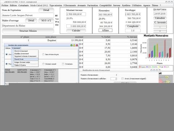The height and width of the screenshot is (131, 174).
Task: Close the Gestion des avancements window with red button
Action: (77, 45)
